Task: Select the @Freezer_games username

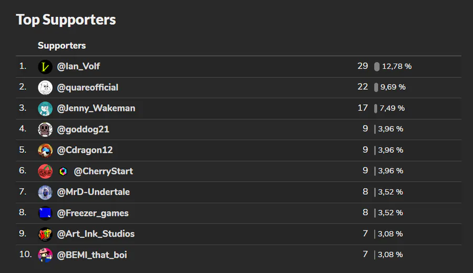Action: (x=92, y=213)
